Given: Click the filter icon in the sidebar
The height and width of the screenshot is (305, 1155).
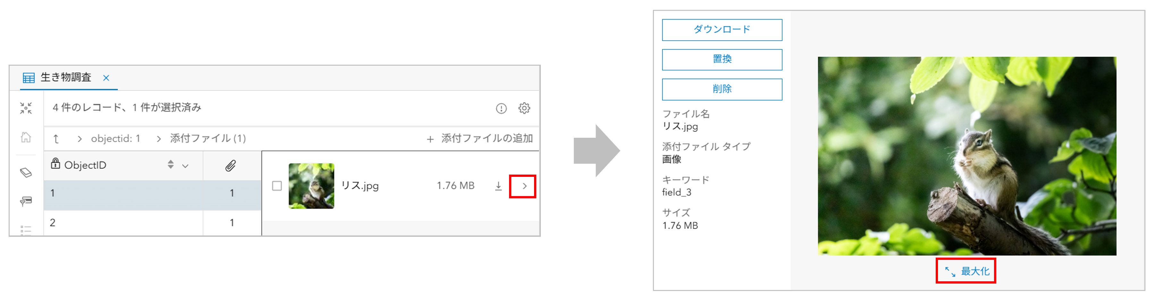Looking at the screenshot, I should click(26, 201).
